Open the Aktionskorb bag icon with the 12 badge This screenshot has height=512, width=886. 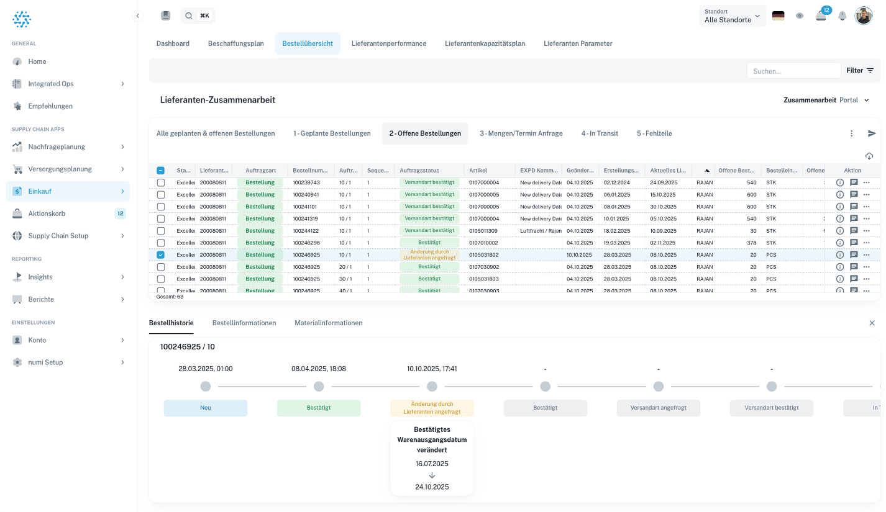(x=821, y=16)
